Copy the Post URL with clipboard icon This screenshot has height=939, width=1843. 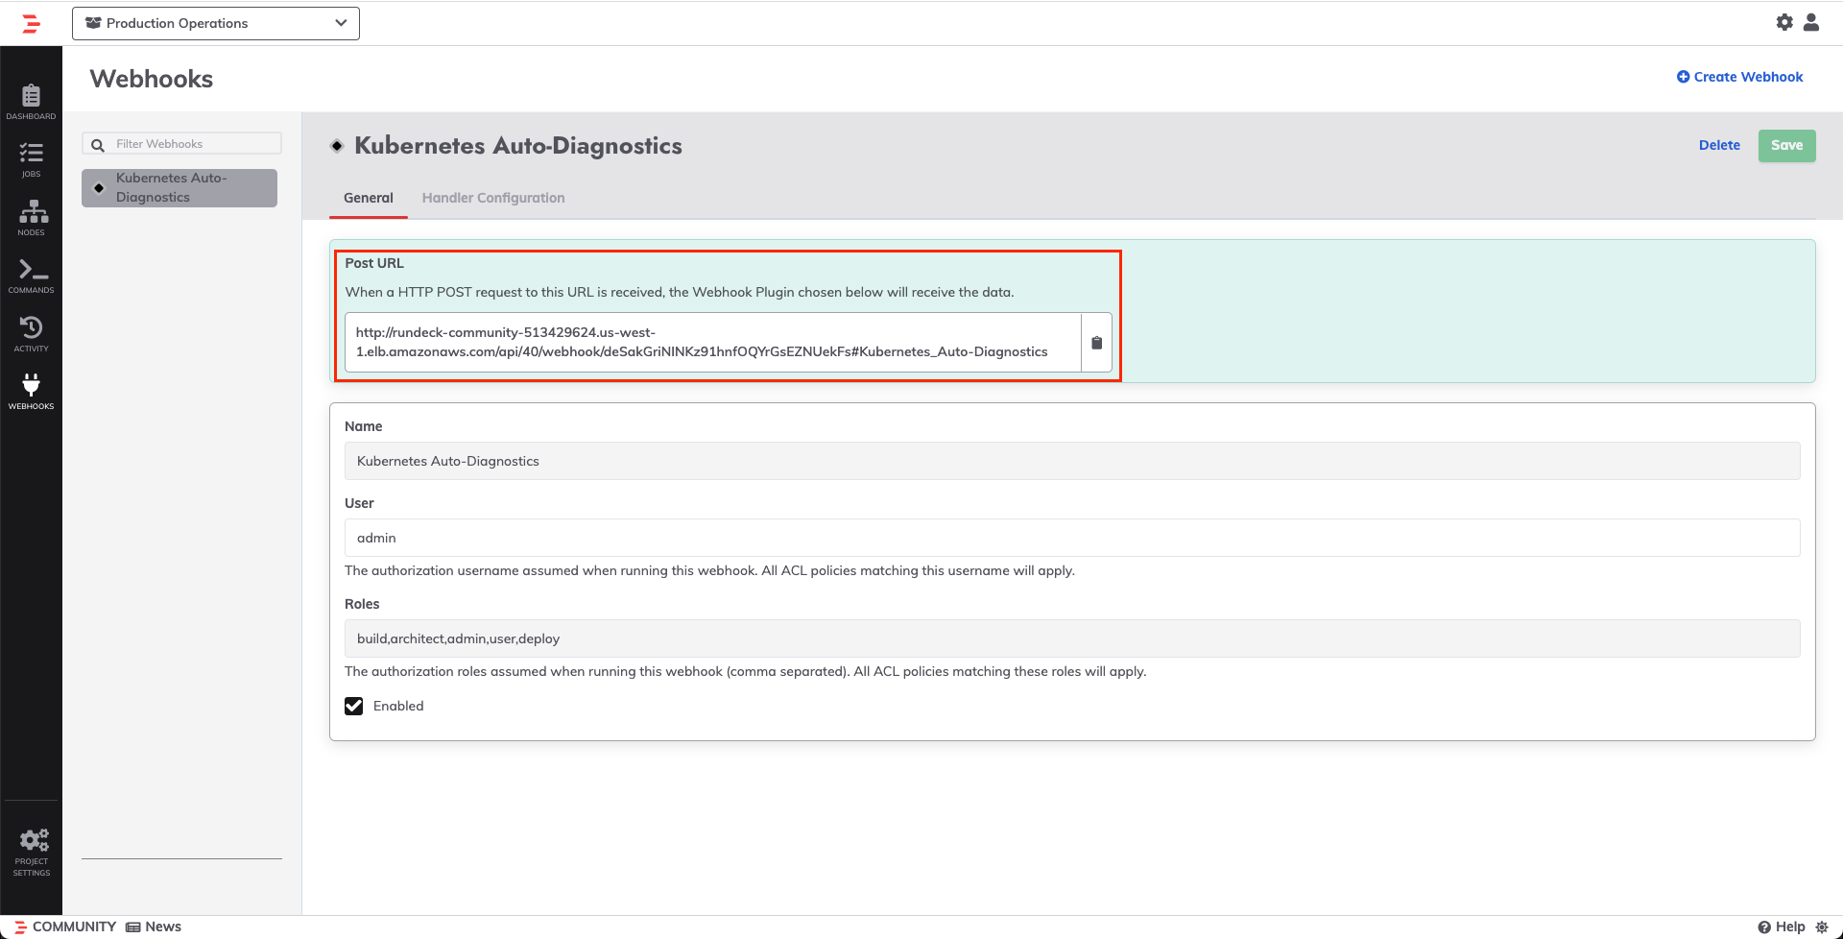[1096, 343]
